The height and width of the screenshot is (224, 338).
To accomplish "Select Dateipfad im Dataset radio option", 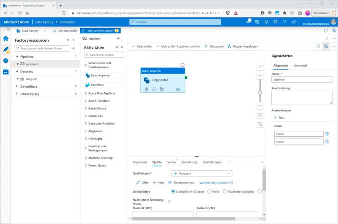I will 173,191.
